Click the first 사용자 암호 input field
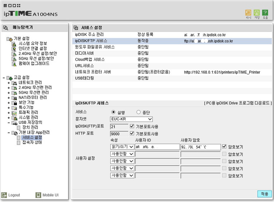The height and width of the screenshot is (202, 274). point(200,147)
